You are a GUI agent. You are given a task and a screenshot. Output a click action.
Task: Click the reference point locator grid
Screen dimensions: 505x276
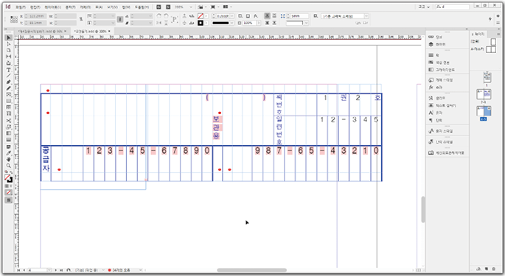(14, 19)
